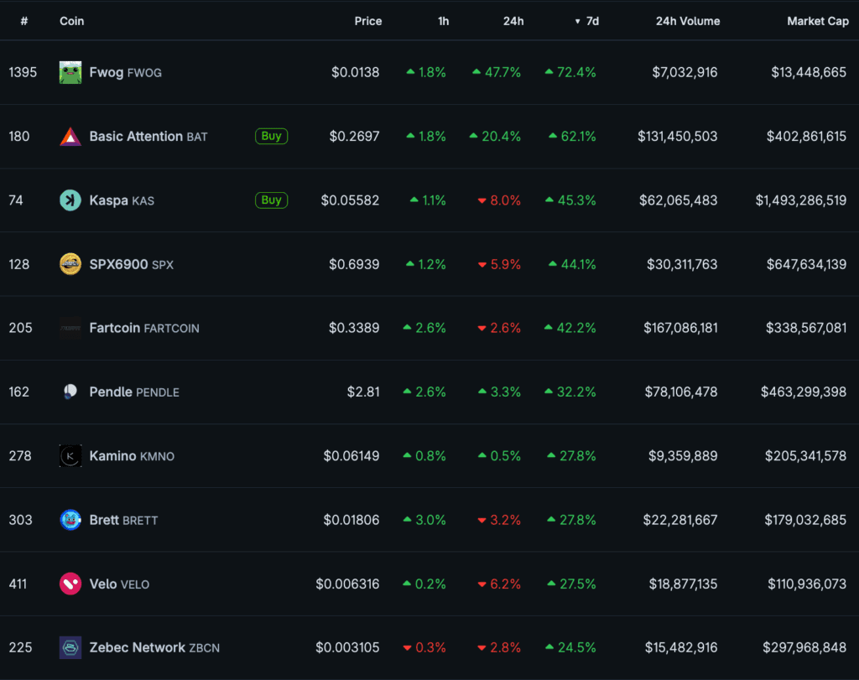The width and height of the screenshot is (859, 680).
Task: Click the Fwog frog coin icon
Action: tap(70, 72)
